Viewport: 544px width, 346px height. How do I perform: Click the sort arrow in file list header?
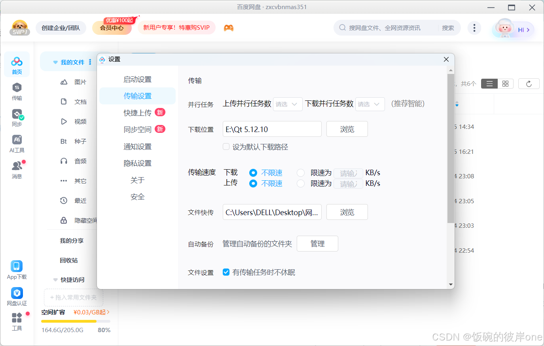pos(457,104)
